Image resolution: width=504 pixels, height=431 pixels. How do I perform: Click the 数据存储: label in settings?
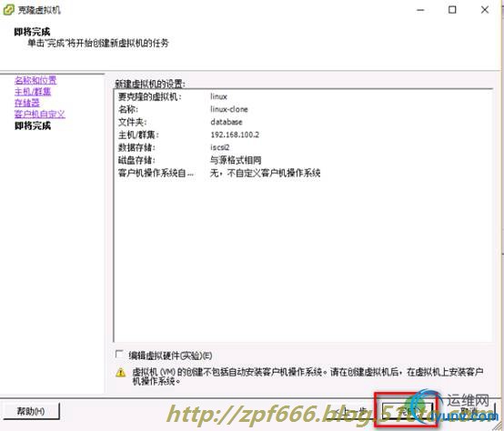tap(136, 147)
